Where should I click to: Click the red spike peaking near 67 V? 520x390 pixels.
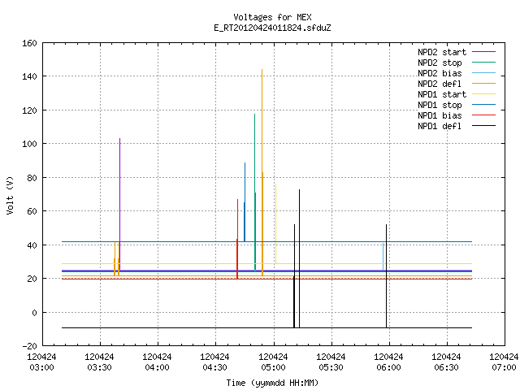coord(237,239)
